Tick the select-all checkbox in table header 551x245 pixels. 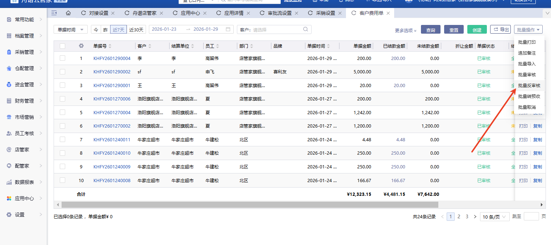point(63,46)
